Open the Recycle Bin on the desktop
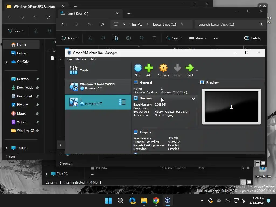 (263, 172)
